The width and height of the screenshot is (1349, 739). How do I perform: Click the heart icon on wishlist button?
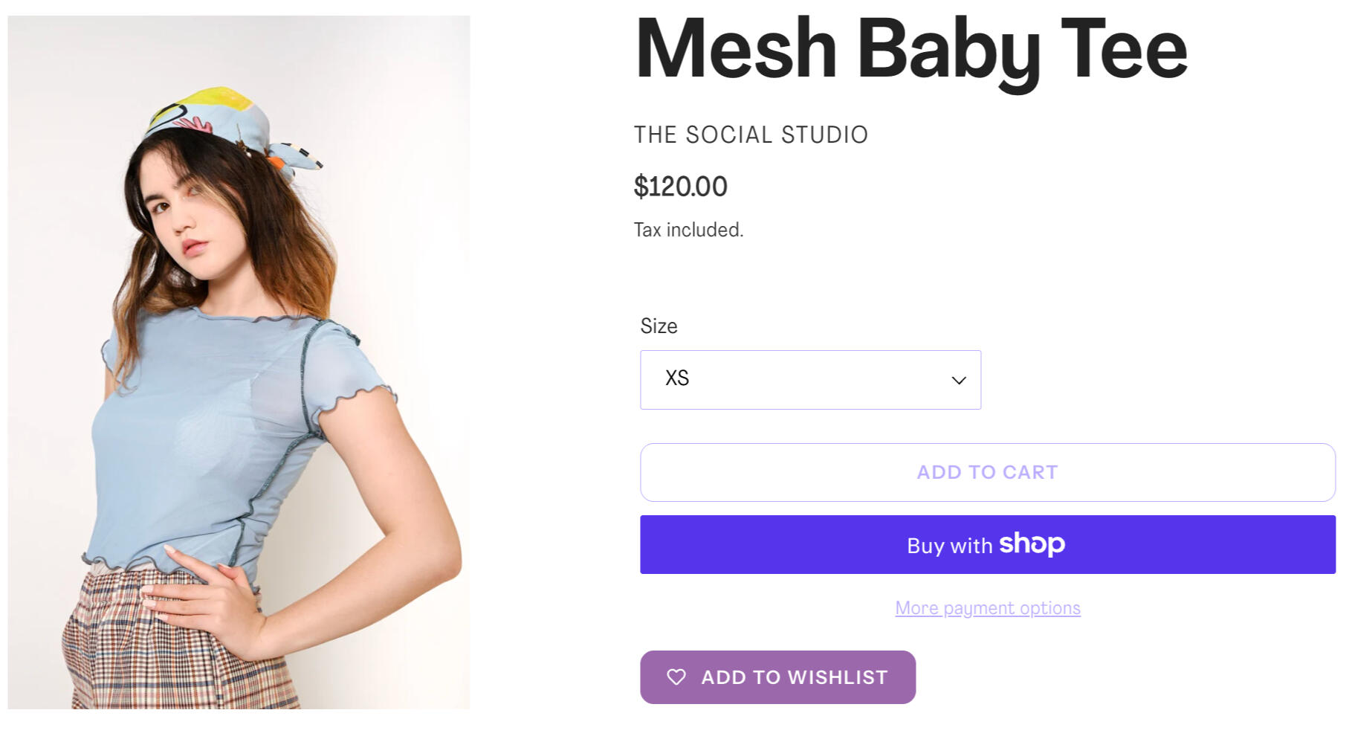tap(676, 677)
